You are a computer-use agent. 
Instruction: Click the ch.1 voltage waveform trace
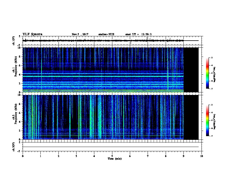pos(110,41)
